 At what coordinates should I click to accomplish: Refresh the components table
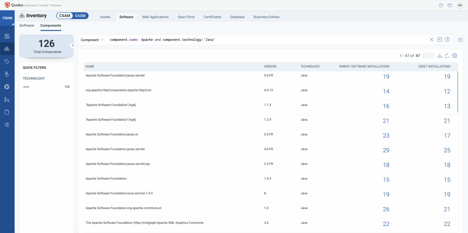[x=447, y=56]
